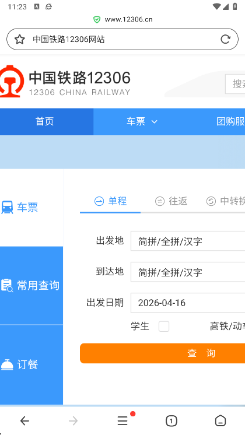Open the China Railway red logo
The width and height of the screenshot is (245, 435).
click(11, 81)
